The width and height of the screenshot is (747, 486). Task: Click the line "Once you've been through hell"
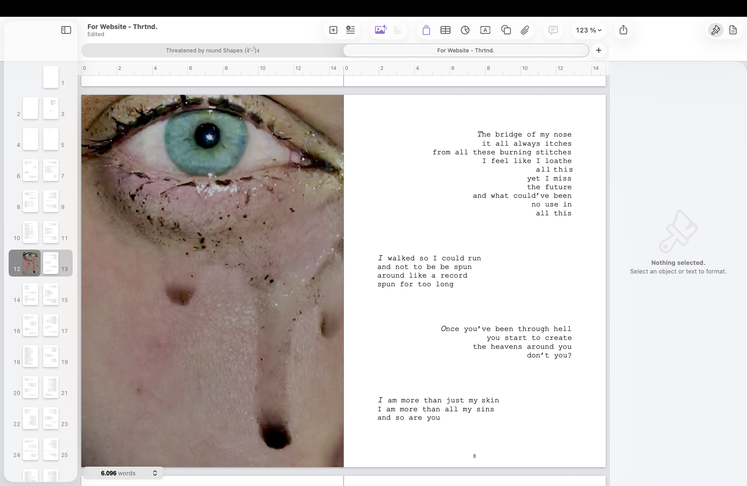pos(506,329)
